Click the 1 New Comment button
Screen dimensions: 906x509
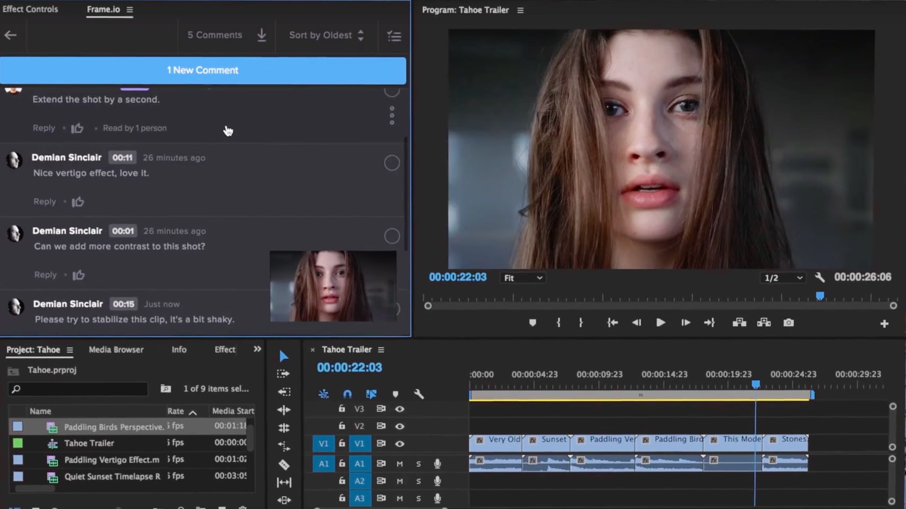pos(202,70)
